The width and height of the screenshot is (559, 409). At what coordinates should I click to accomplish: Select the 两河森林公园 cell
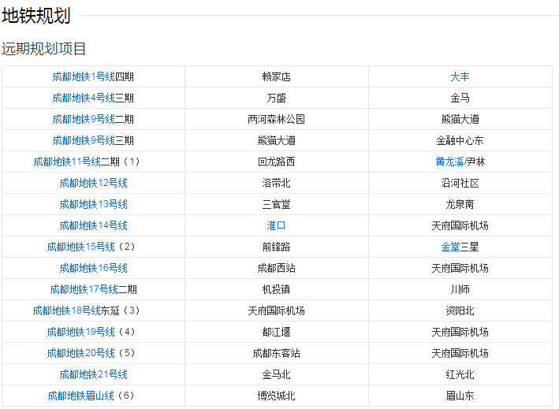pyautogui.click(x=276, y=119)
